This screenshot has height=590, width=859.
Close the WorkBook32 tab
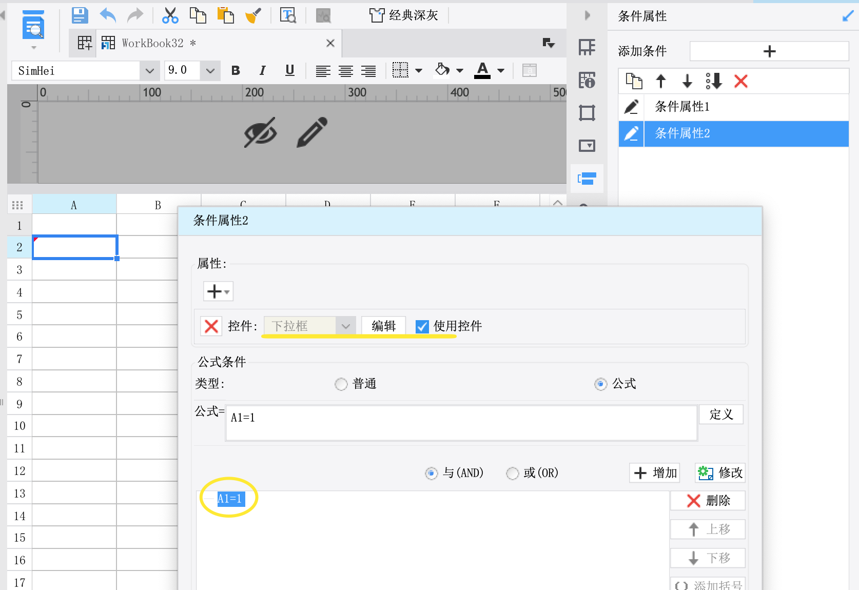pos(330,43)
